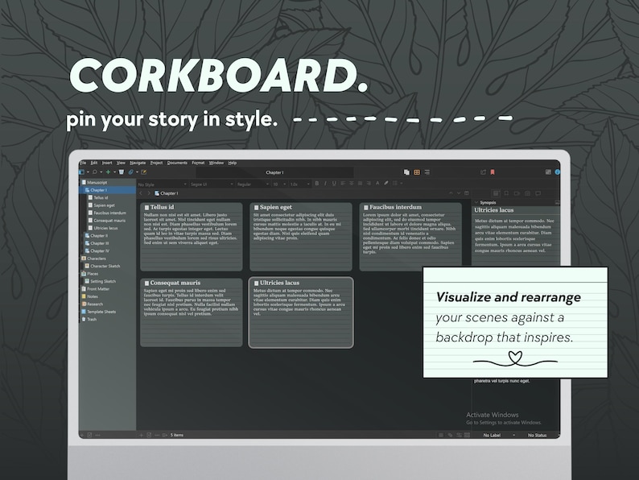Image resolution: width=639 pixels, height=480 pixels.
Task: Open the Segoe UI font dropdown
Action: point(212,184)
